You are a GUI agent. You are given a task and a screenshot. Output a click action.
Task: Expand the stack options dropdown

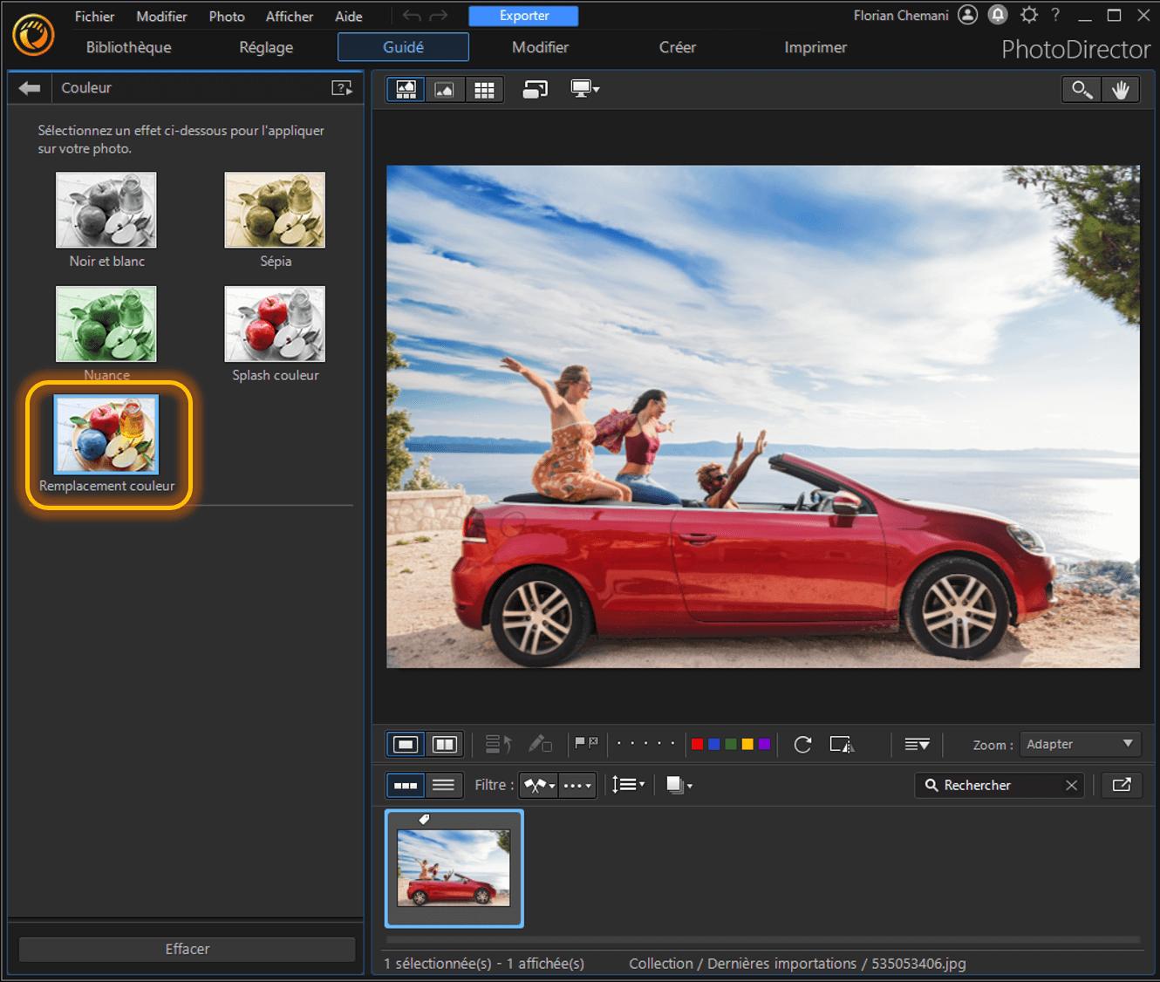pos(679,785)
